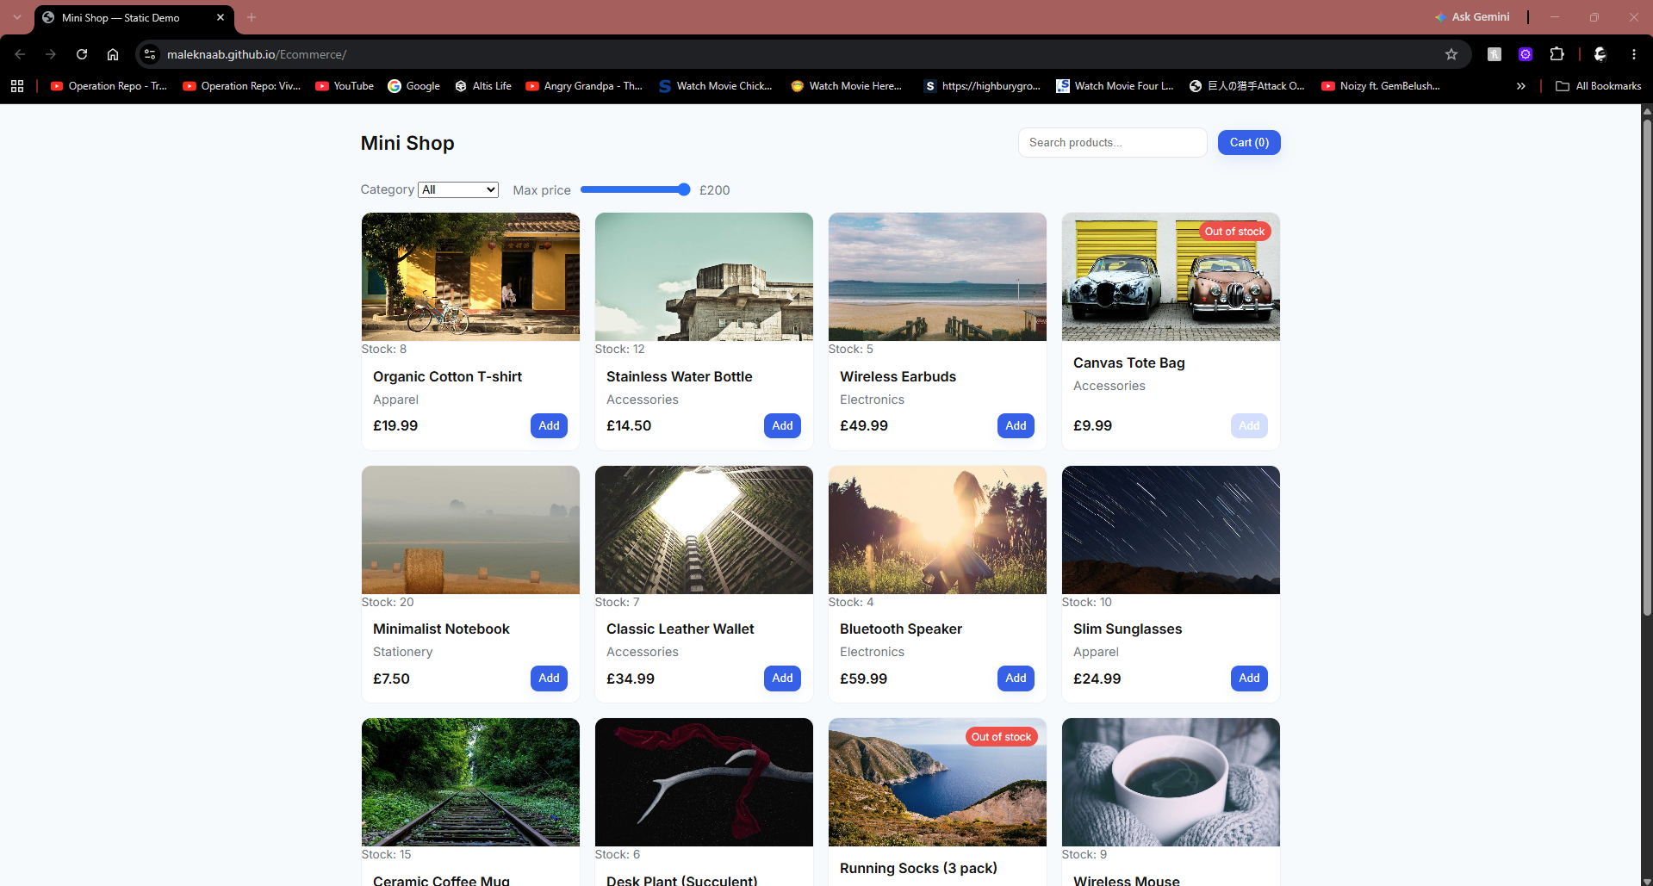Screen dimensions: 1653x886
Task: Add Wireless Earbuds to cart
Action: 1016,425
